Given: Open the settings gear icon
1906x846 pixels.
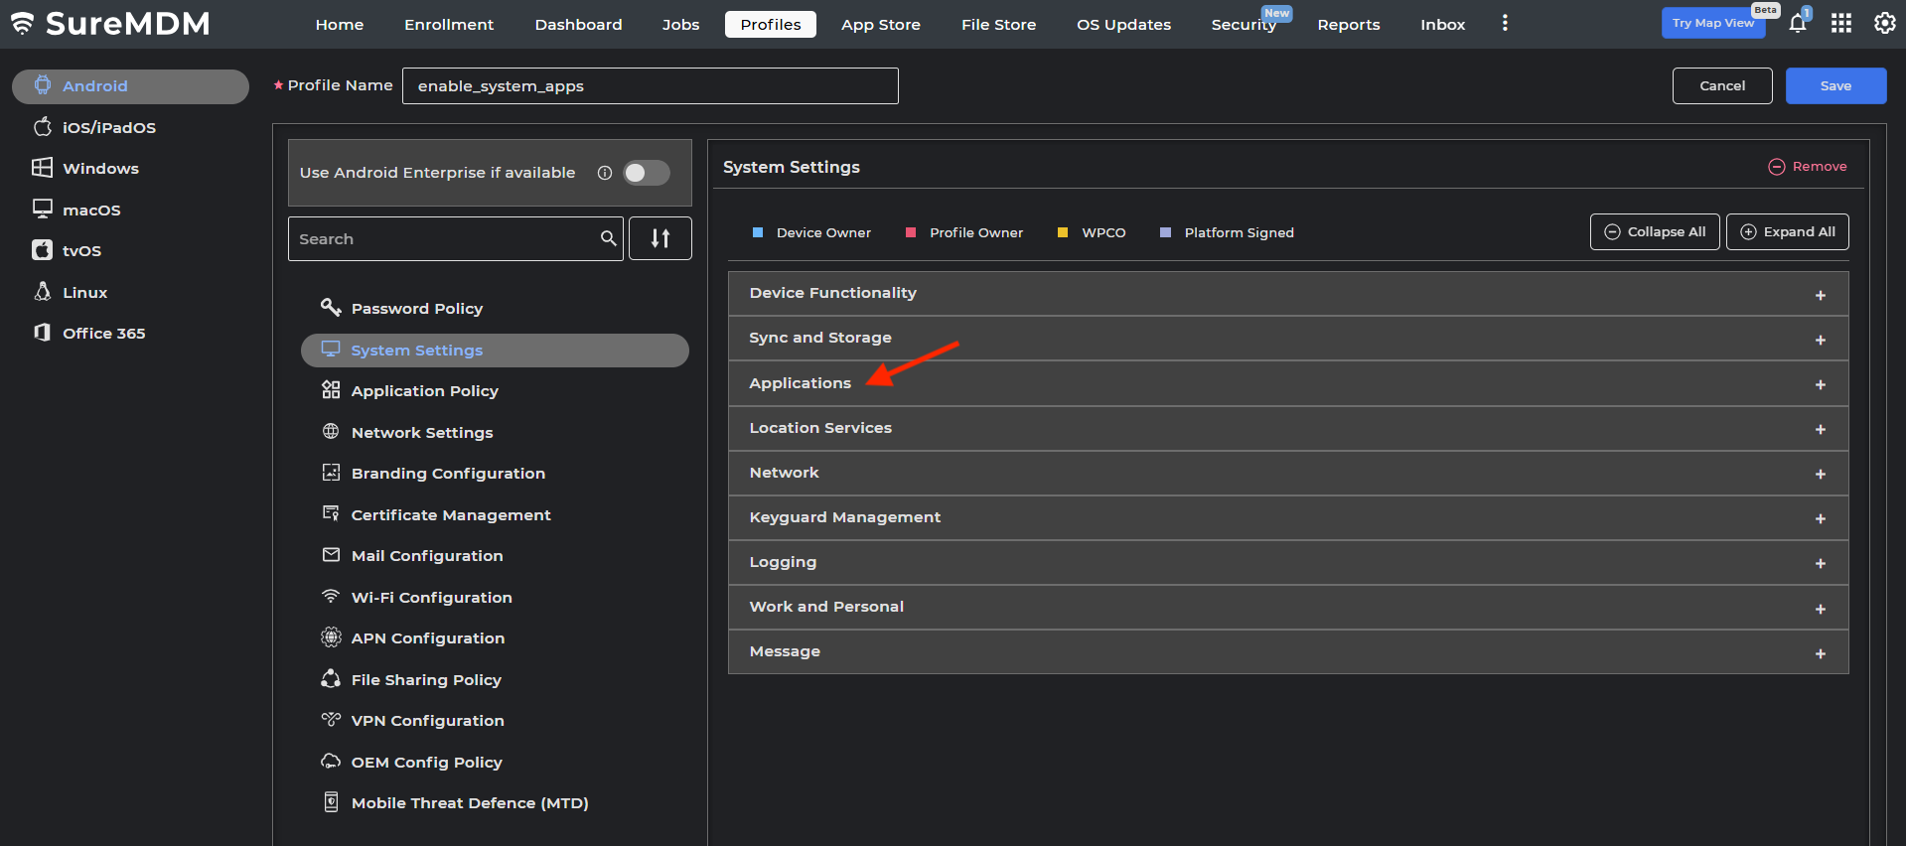Looking at the screenshot, I should click(x=1884, y=24).
